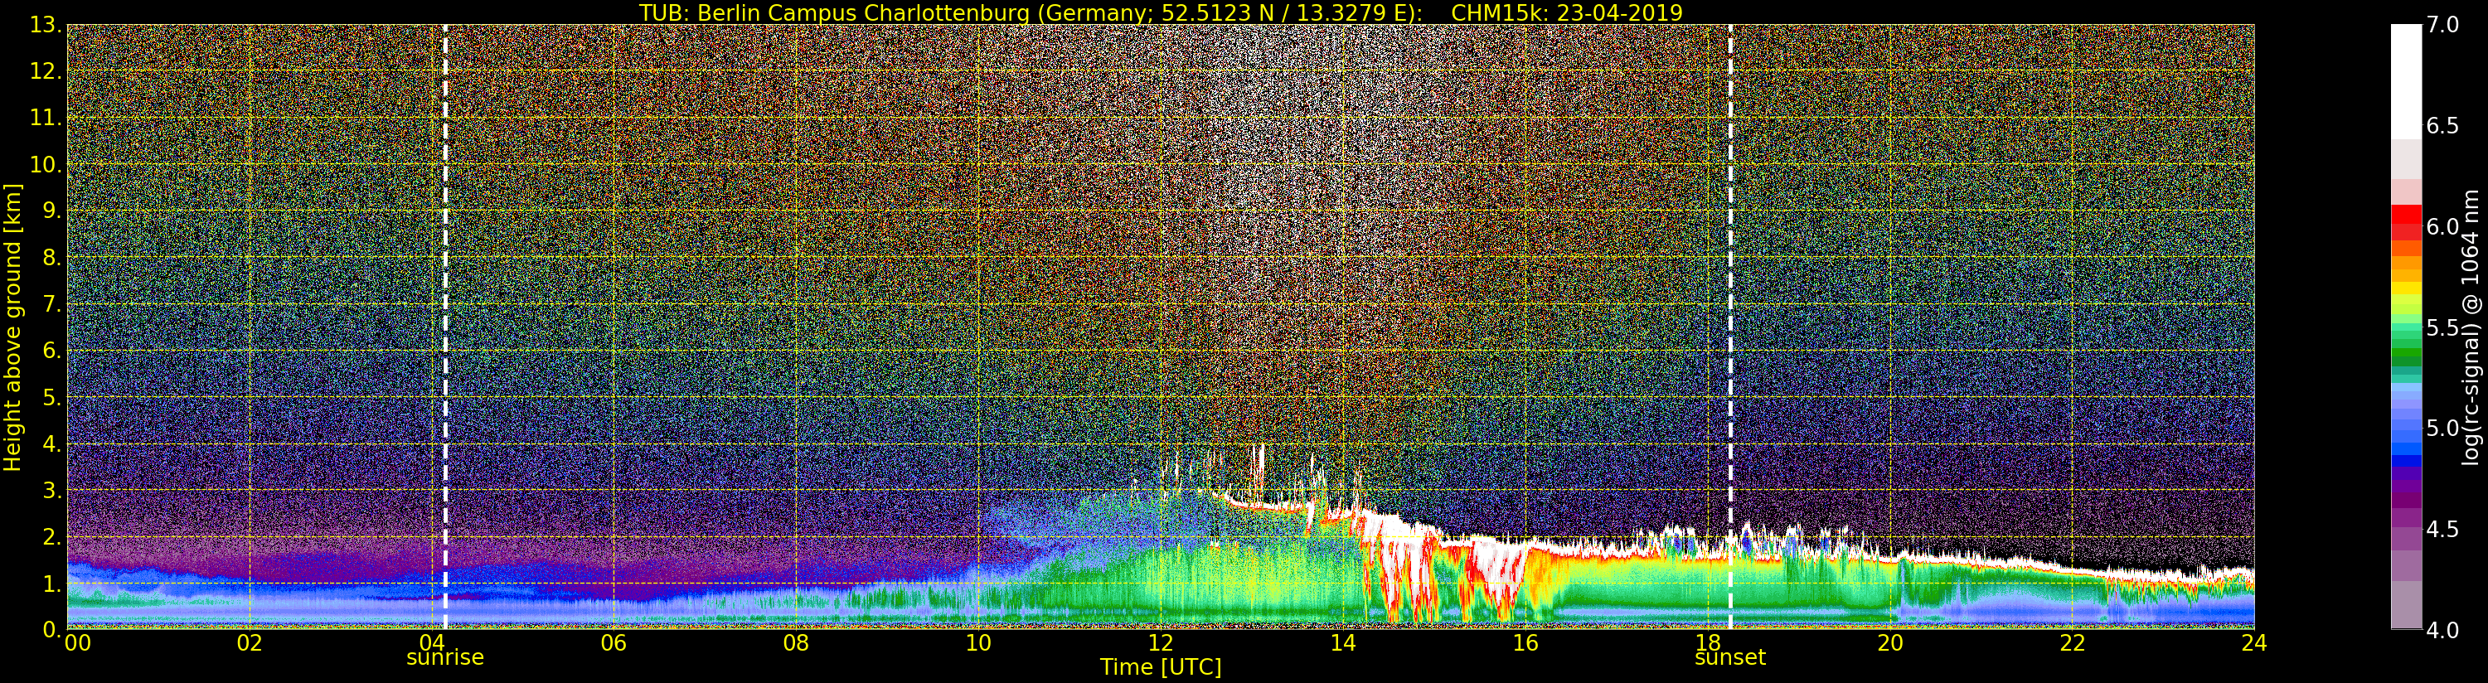Click the colorbar tick label 5.0
2488x683 pixels.
coord(2442,429)
